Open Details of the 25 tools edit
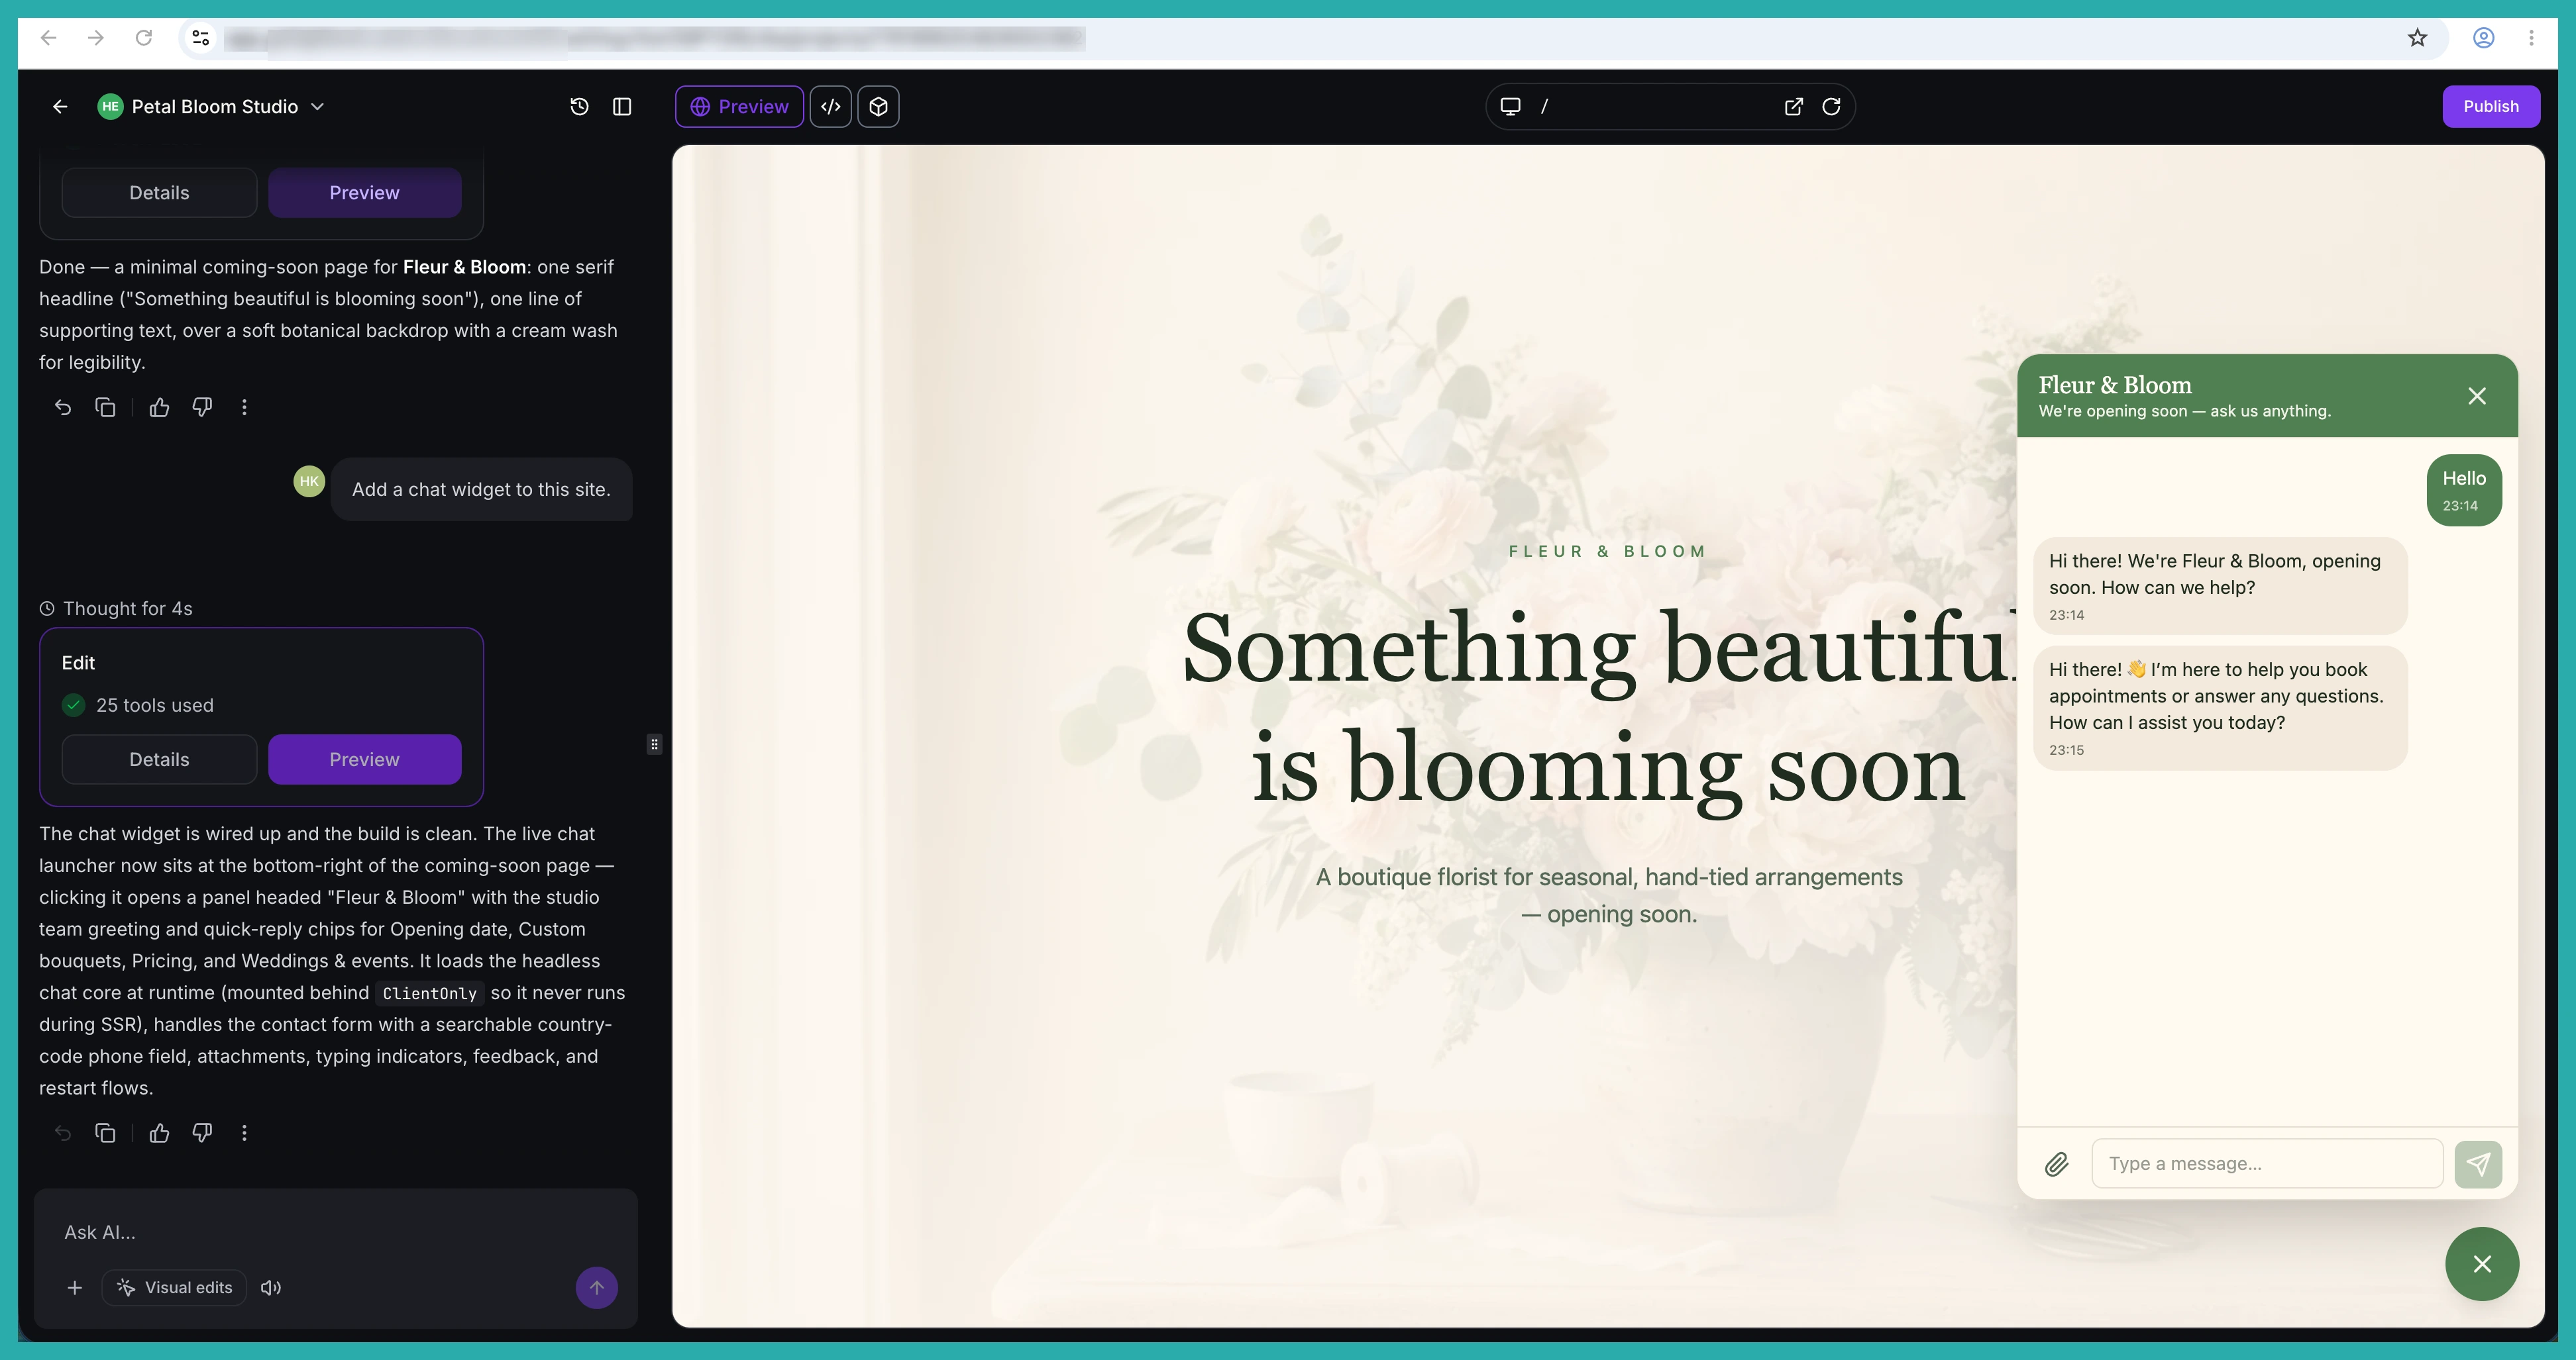This screenshot has width=2576, height=1360. tap(159, 759)
